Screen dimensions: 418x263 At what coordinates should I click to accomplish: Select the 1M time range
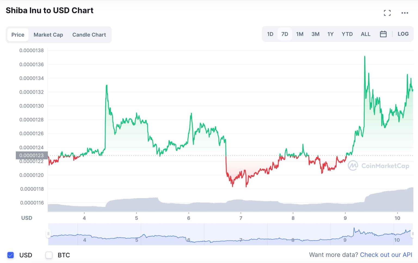(300, 34)
